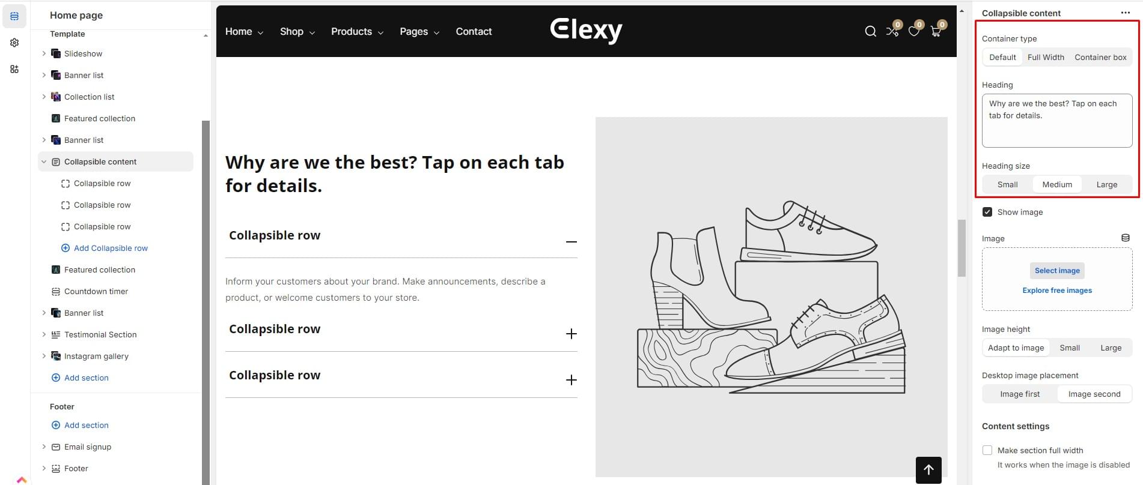The width and height of the screenshot is (1143, 485).
Task: Enable Make section full width checkbox
Action: point(987,450)
